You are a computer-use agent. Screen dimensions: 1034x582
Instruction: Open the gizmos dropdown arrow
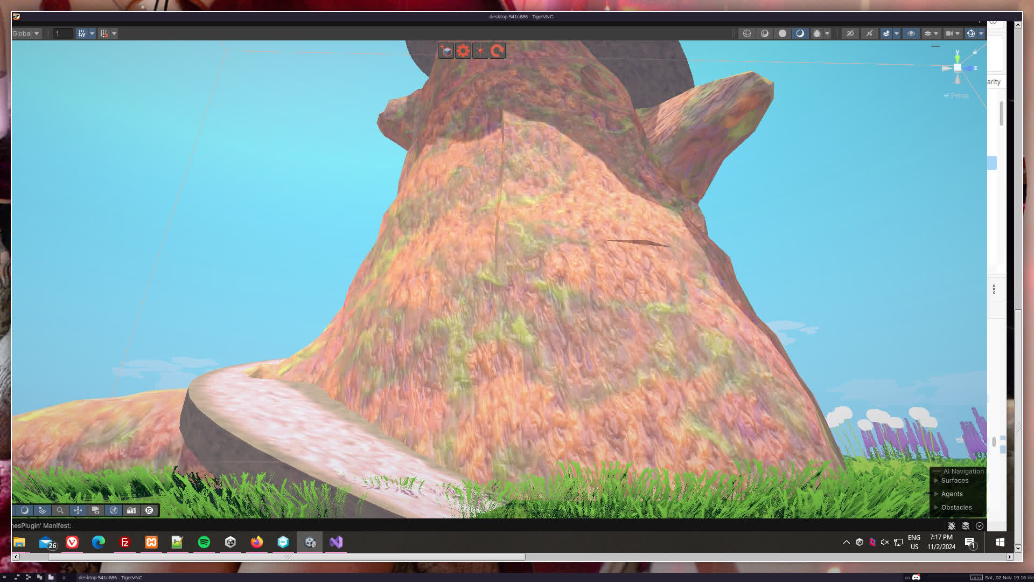981,33
